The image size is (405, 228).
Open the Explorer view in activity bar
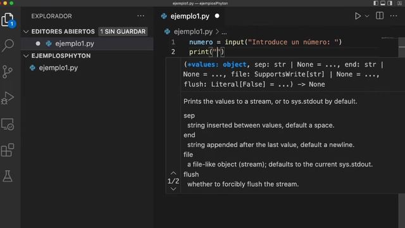[x=8, y=20]
